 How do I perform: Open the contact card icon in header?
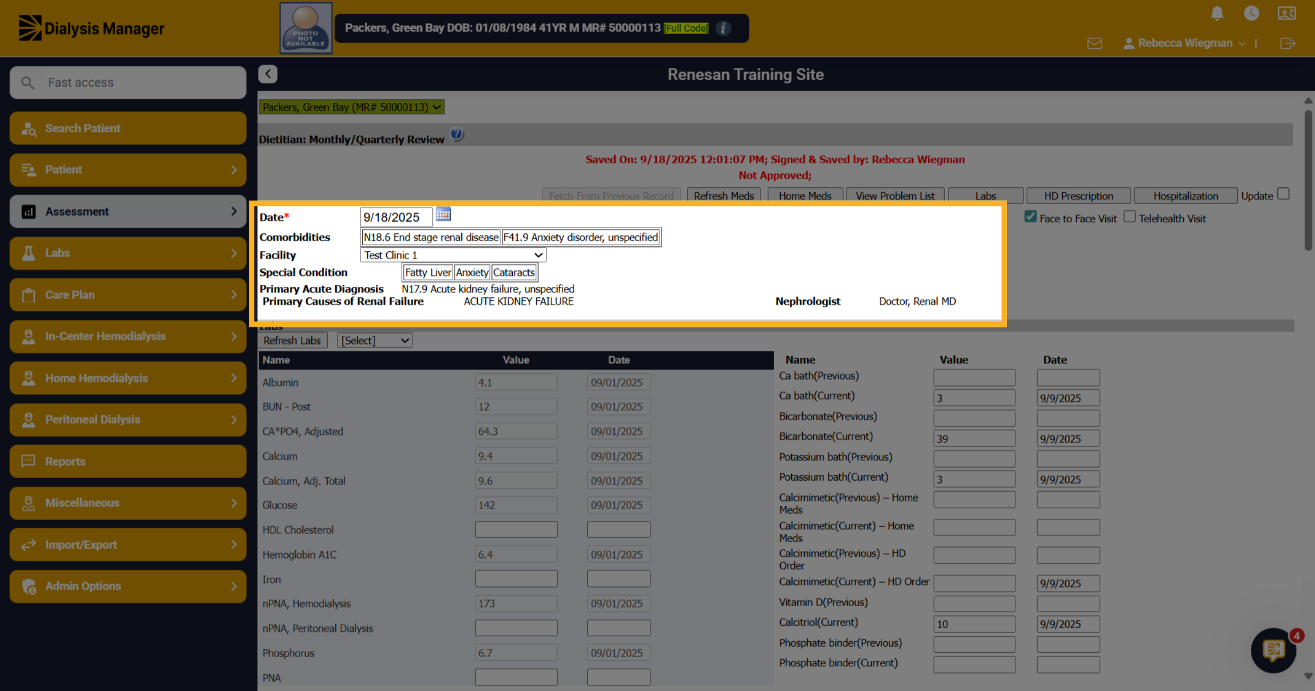[1287, 13]
